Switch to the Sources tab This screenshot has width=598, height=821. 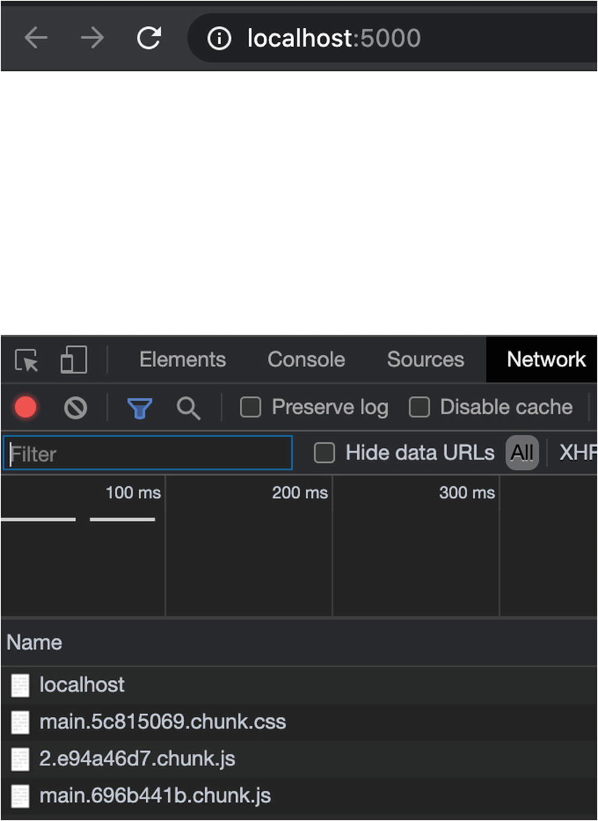pos(425,359)
